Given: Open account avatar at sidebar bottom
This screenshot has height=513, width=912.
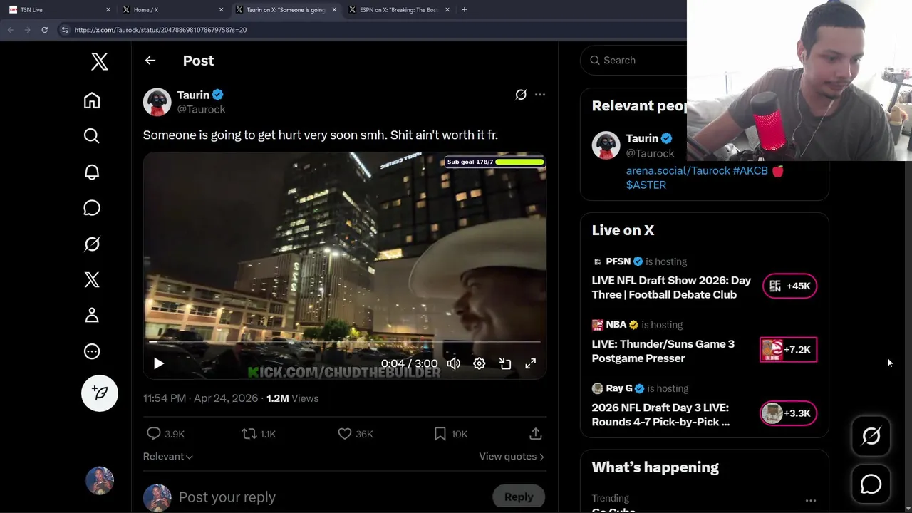Looking at the screenshot, I should tap(100, 481).
